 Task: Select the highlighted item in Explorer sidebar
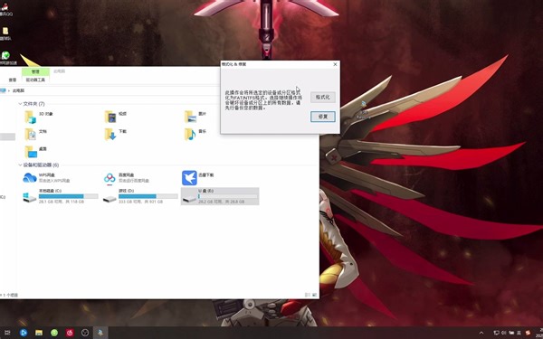click(x=7, y=137)
